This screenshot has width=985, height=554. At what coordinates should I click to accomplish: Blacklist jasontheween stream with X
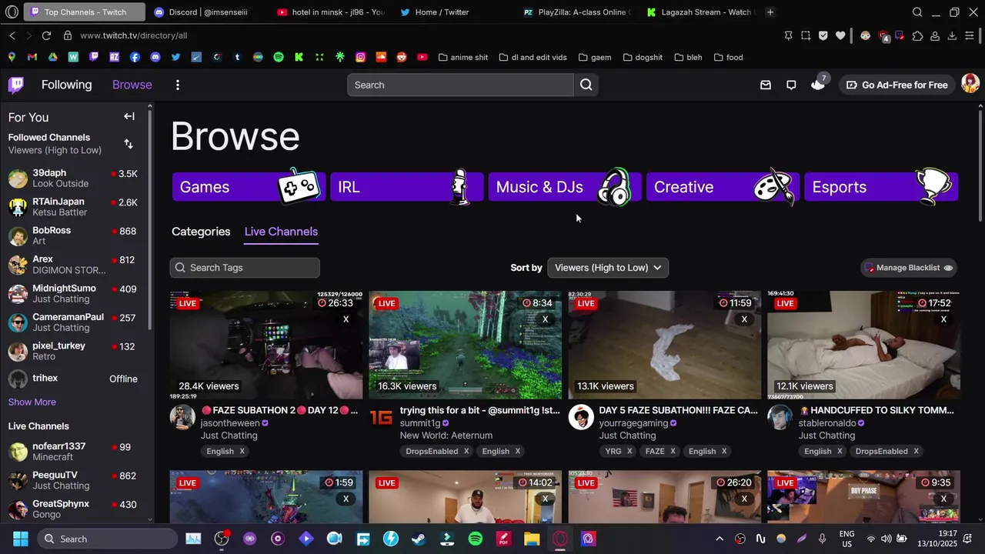346,319
